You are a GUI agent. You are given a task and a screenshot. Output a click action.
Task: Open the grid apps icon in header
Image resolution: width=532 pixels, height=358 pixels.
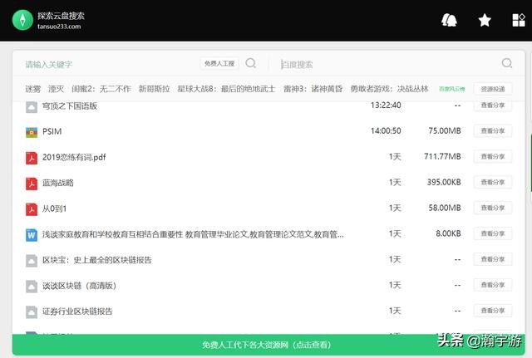point(519,20)
